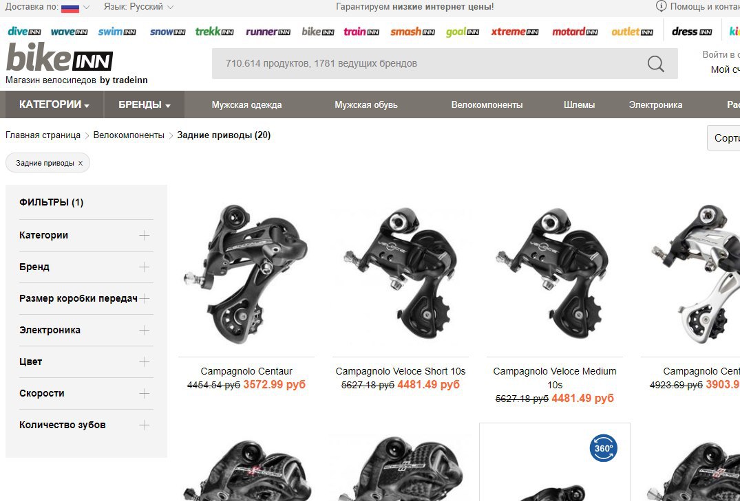Open the trekkinn store logo
Viewport: 740px width, 501px height.
(x=214, y=32)
